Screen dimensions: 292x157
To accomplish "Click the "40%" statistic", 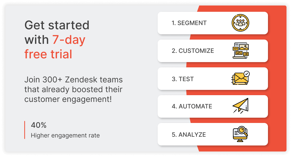I will coord(39,125).
